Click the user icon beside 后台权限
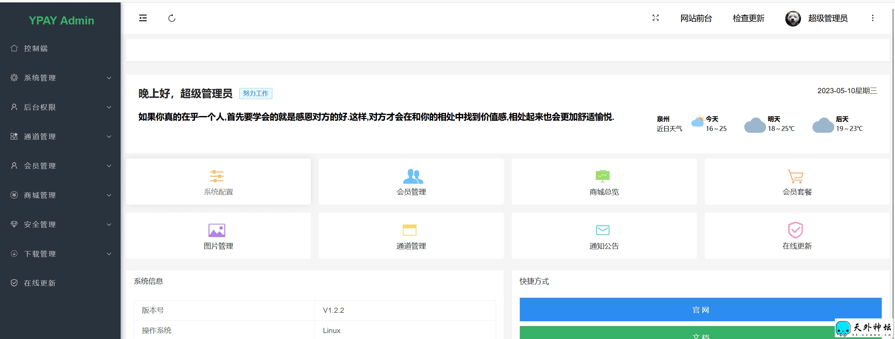 (14, 107)
